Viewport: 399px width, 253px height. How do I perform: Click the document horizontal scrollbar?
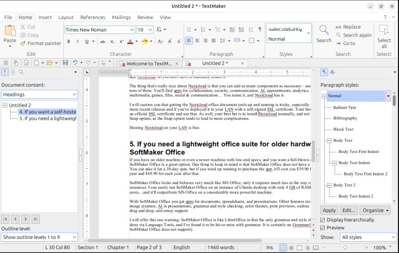(x=174, y=240)
